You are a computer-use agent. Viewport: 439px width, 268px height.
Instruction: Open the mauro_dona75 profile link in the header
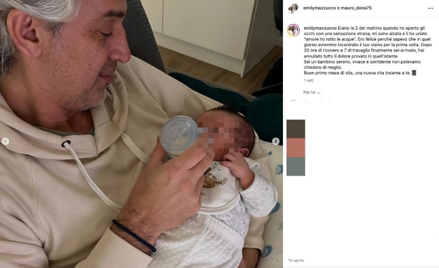click(356, 8)
